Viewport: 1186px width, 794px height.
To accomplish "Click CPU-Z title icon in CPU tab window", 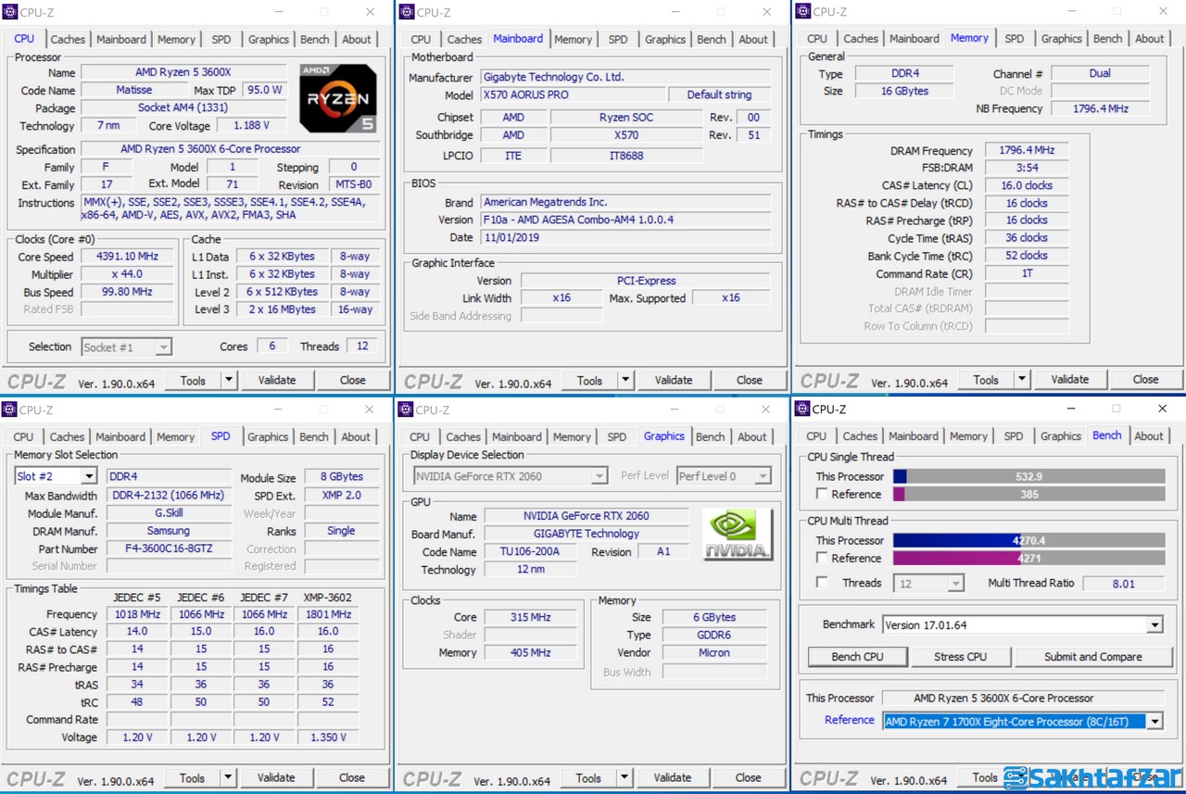I will 10,12.
